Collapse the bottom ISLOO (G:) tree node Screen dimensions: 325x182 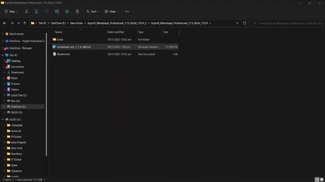point(3,119)
